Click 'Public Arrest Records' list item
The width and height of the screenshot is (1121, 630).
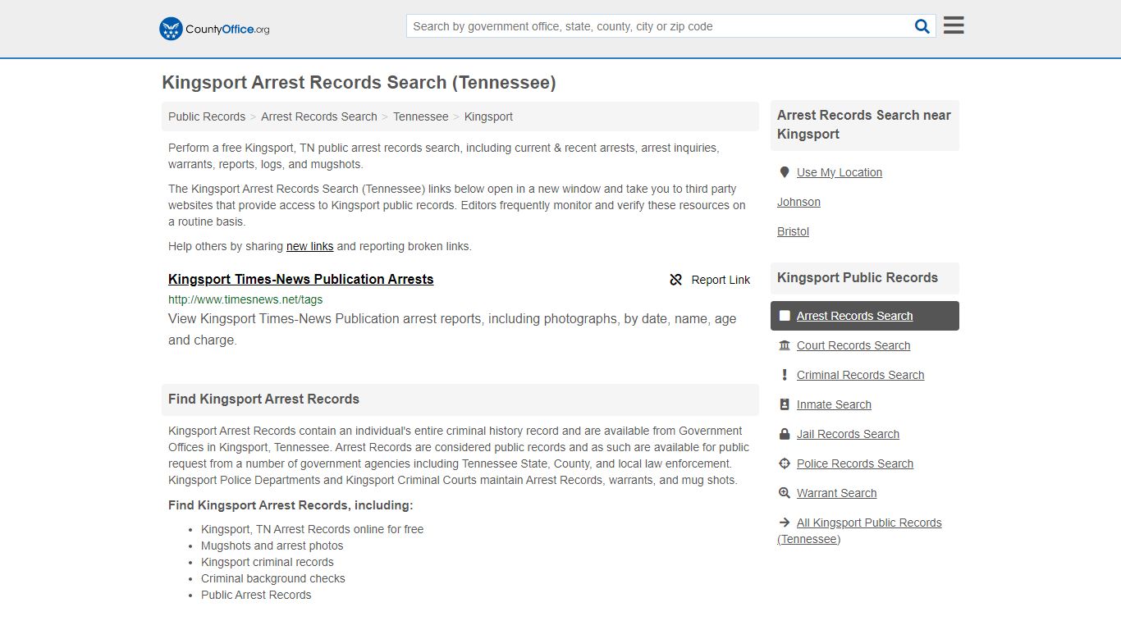[x=256, y=595]
